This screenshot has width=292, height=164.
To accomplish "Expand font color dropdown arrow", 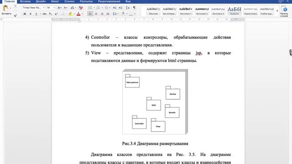I will coord(83,14).
